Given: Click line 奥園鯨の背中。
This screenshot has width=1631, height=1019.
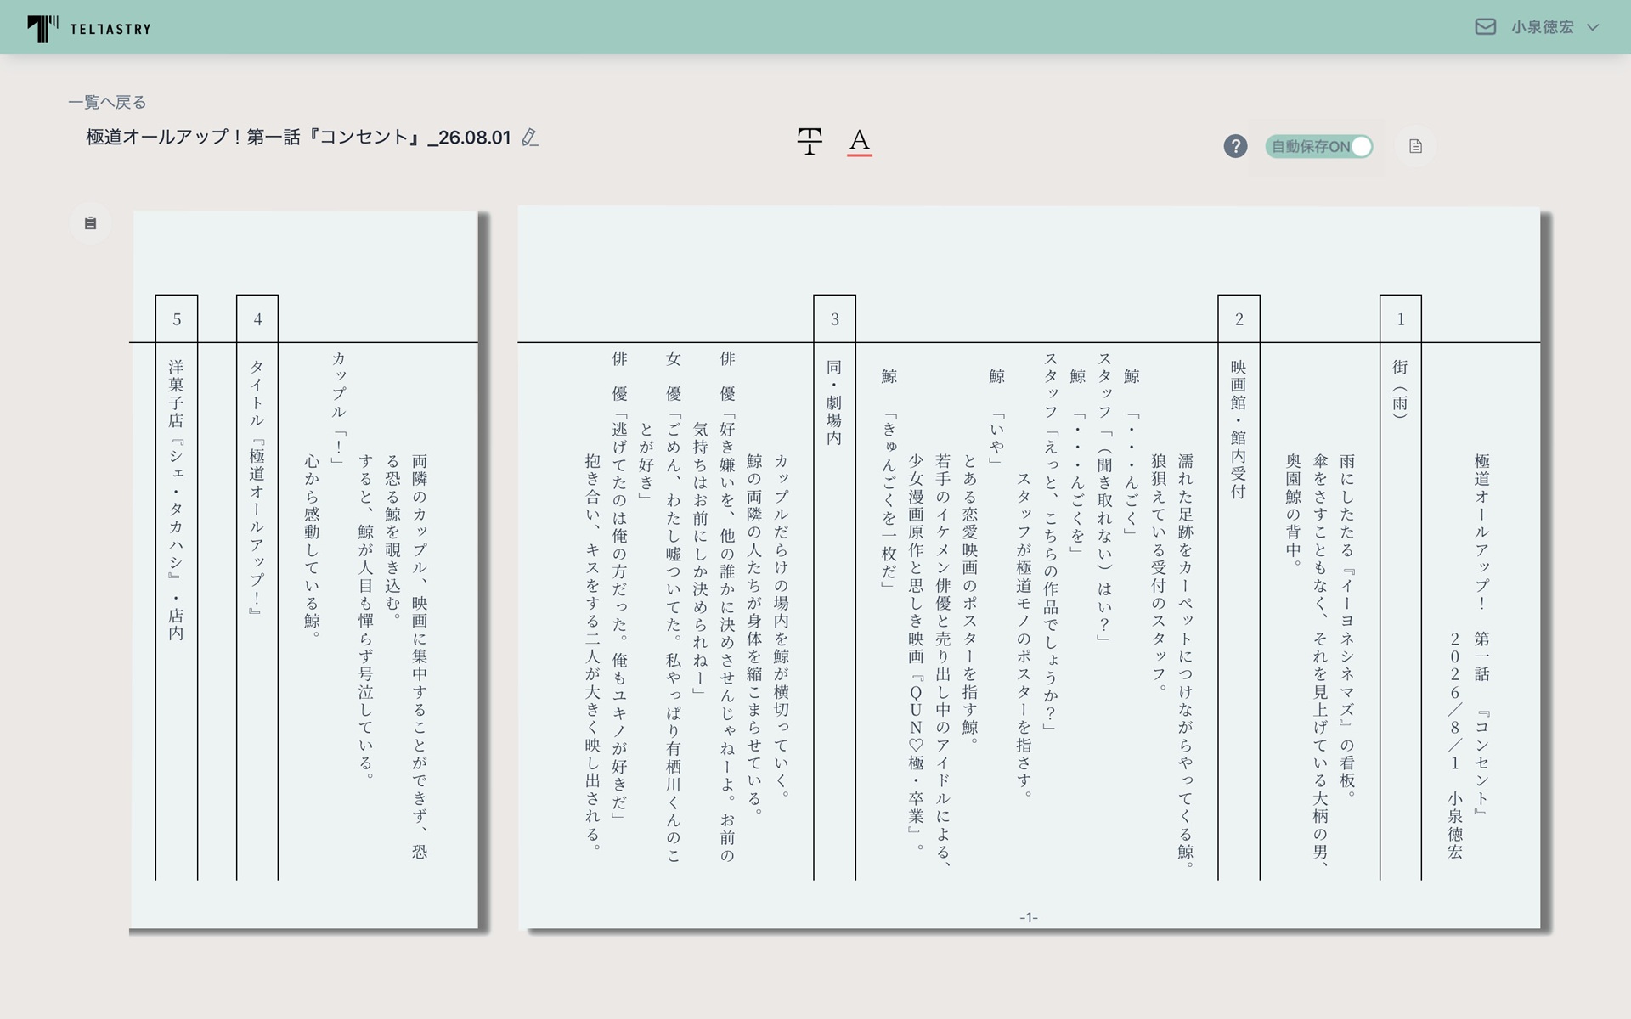Looking at the screenshot, I should tap(1293, 510).
